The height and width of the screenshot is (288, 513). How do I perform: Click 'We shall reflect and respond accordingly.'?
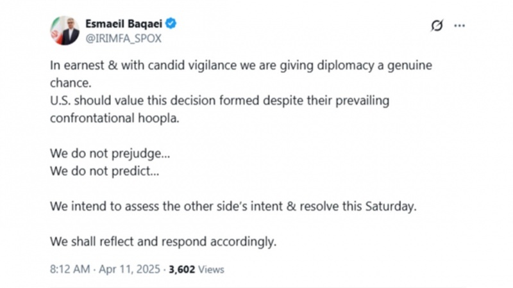coord(164,242)
